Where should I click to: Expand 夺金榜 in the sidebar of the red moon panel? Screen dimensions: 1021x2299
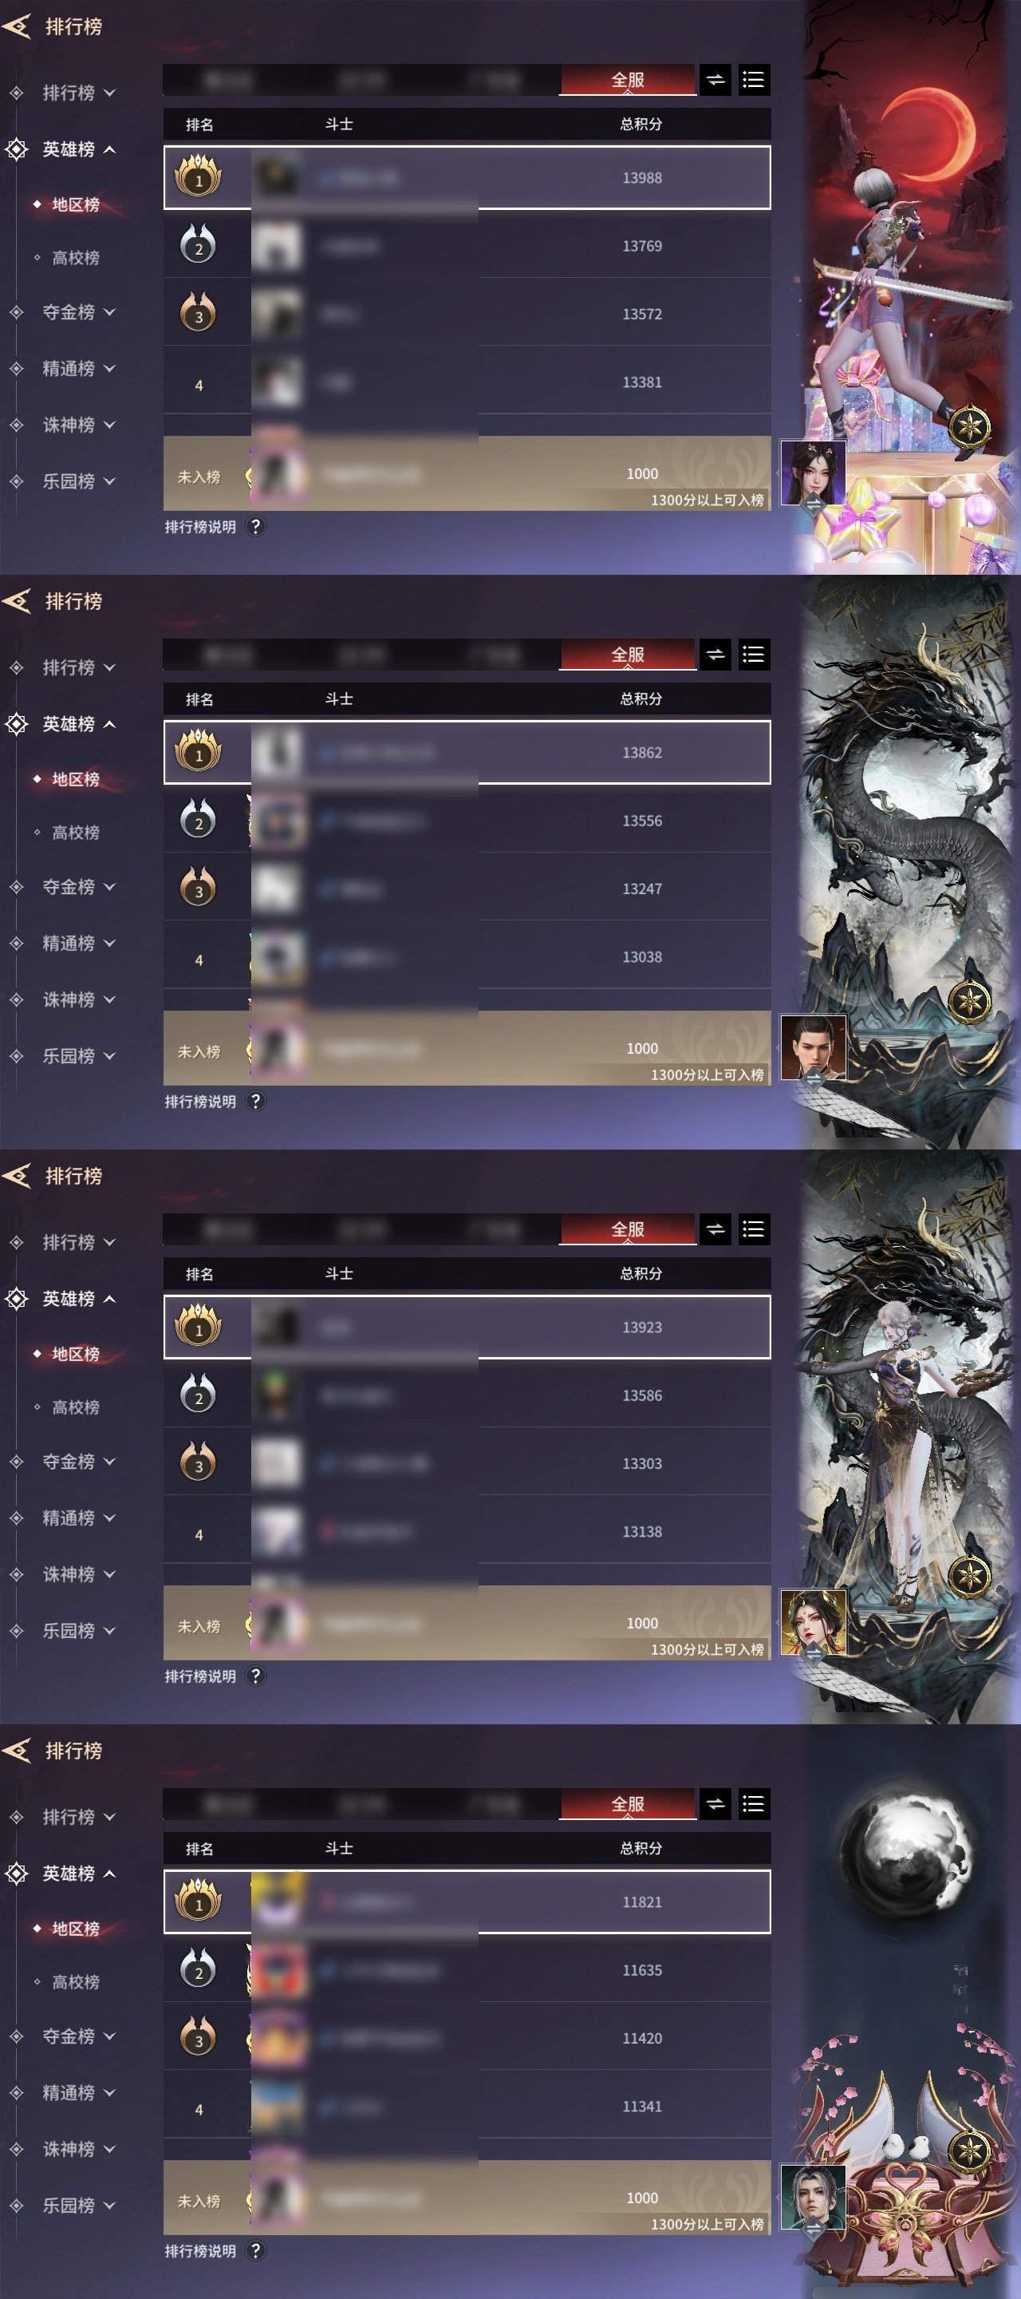click(78, 312)
